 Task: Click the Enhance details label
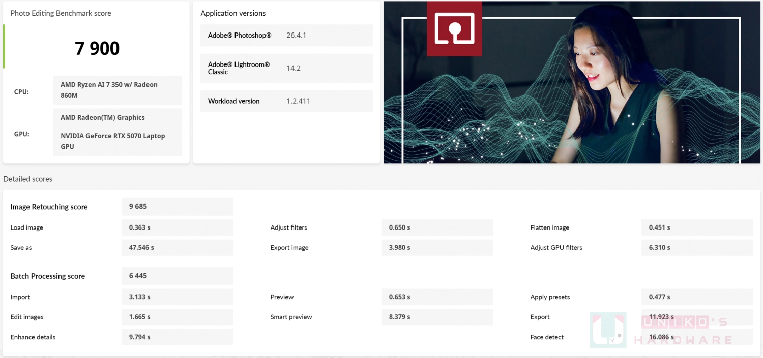click(x=33, y=337)
